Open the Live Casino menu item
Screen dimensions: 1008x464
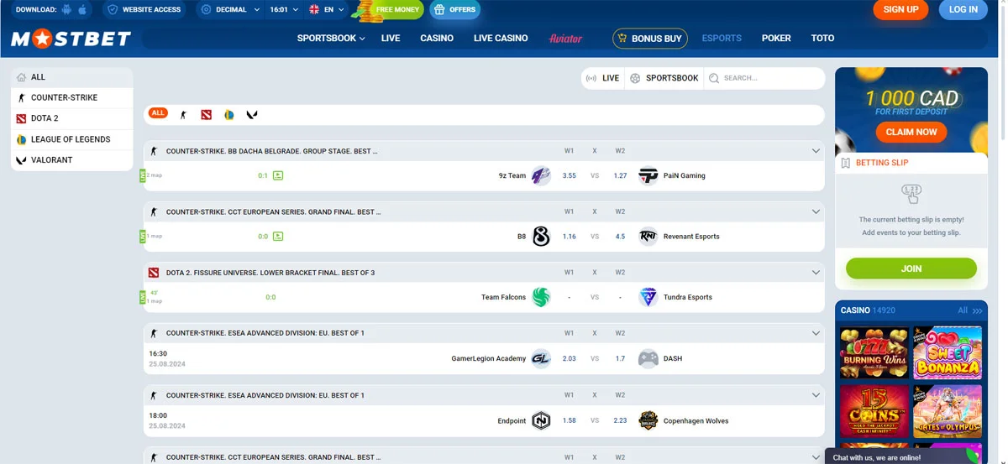coord(501,39)
